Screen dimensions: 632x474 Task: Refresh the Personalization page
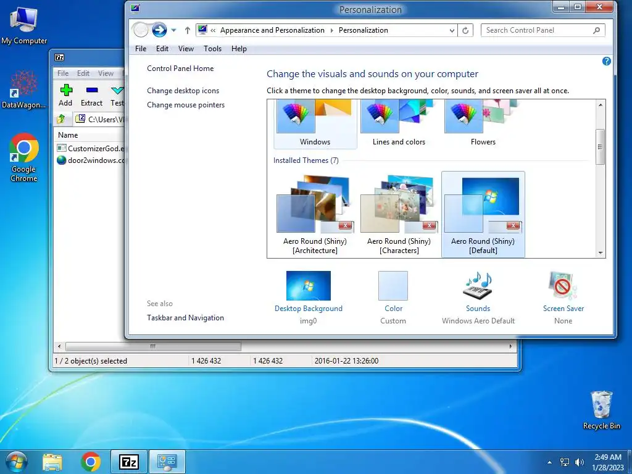click(x=465, y=30)
